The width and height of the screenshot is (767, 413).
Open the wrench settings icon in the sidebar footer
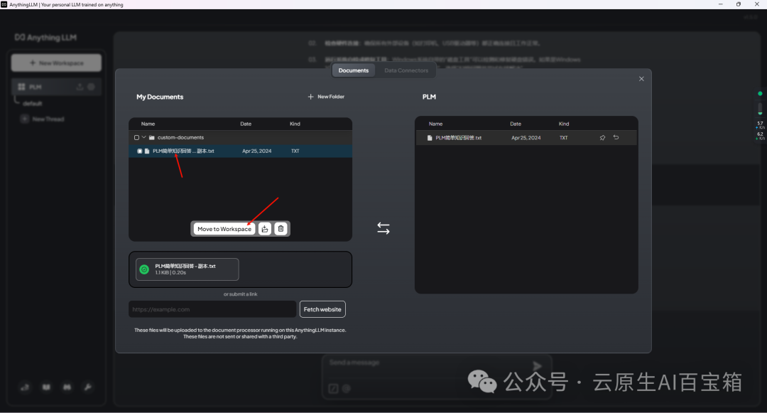point(88,387)
